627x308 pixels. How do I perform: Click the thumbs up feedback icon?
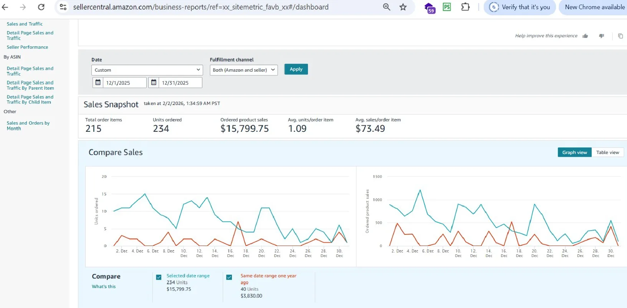[585, 36]
